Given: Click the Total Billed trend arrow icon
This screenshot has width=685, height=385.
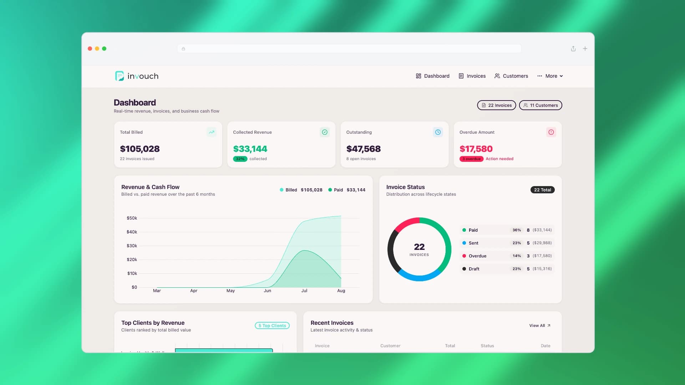Looking at the screenshot, I should click(x=212, y=132).
